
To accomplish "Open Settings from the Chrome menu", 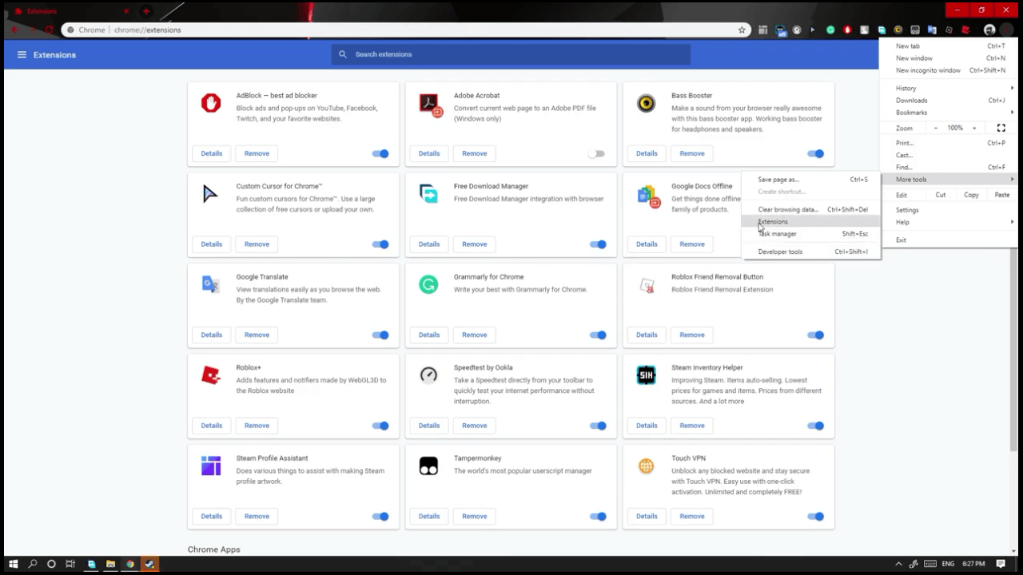I will click(x=948, y=210).
